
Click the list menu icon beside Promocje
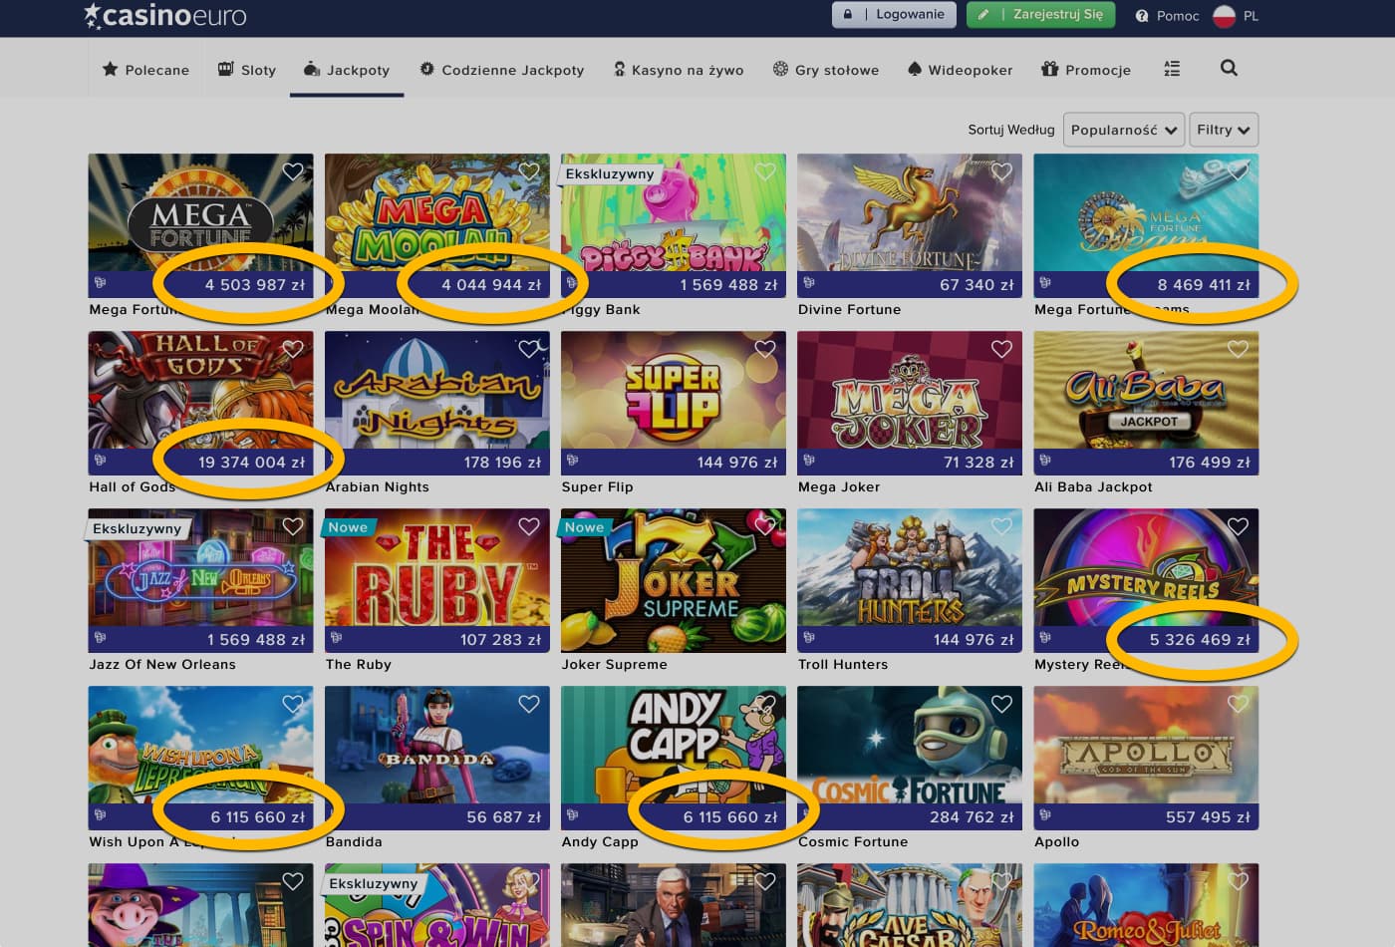click(x=1172, y=69)
